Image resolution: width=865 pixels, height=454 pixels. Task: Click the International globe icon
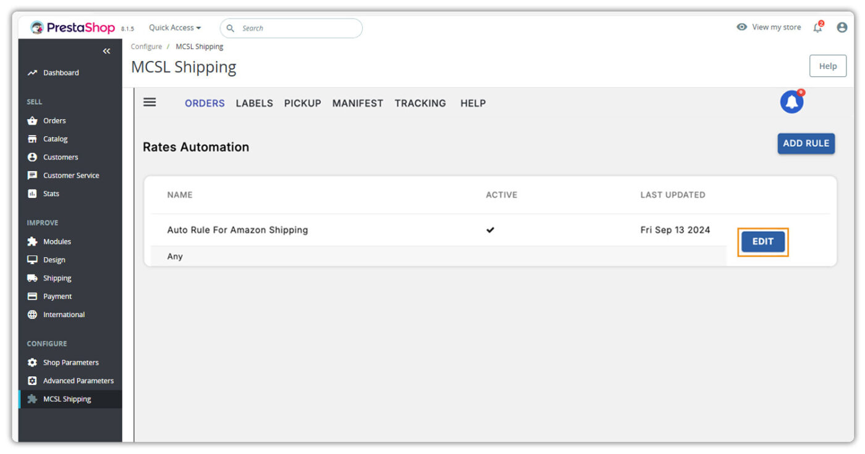[32, 315]
